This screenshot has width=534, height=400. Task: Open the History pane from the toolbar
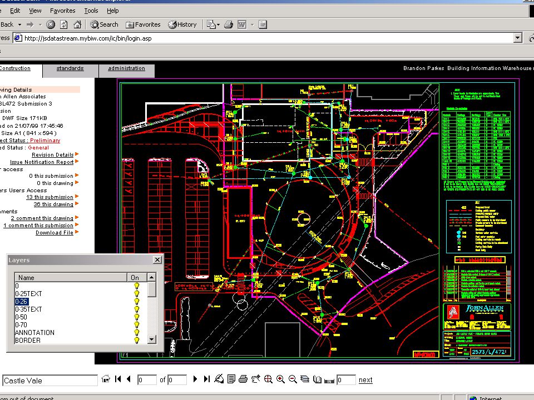[x=182, y=24]
